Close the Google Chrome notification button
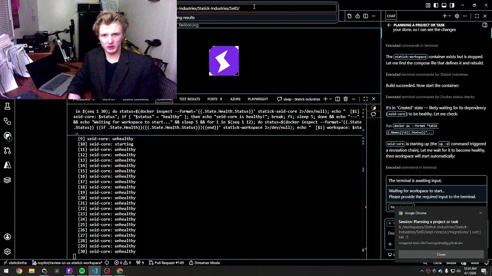492x276 pixels. [x=441, y=255]
